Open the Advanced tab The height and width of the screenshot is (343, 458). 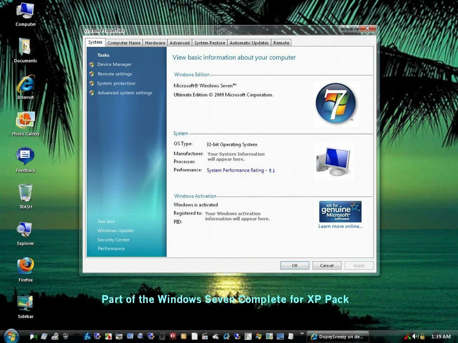(x=180, y=43)
